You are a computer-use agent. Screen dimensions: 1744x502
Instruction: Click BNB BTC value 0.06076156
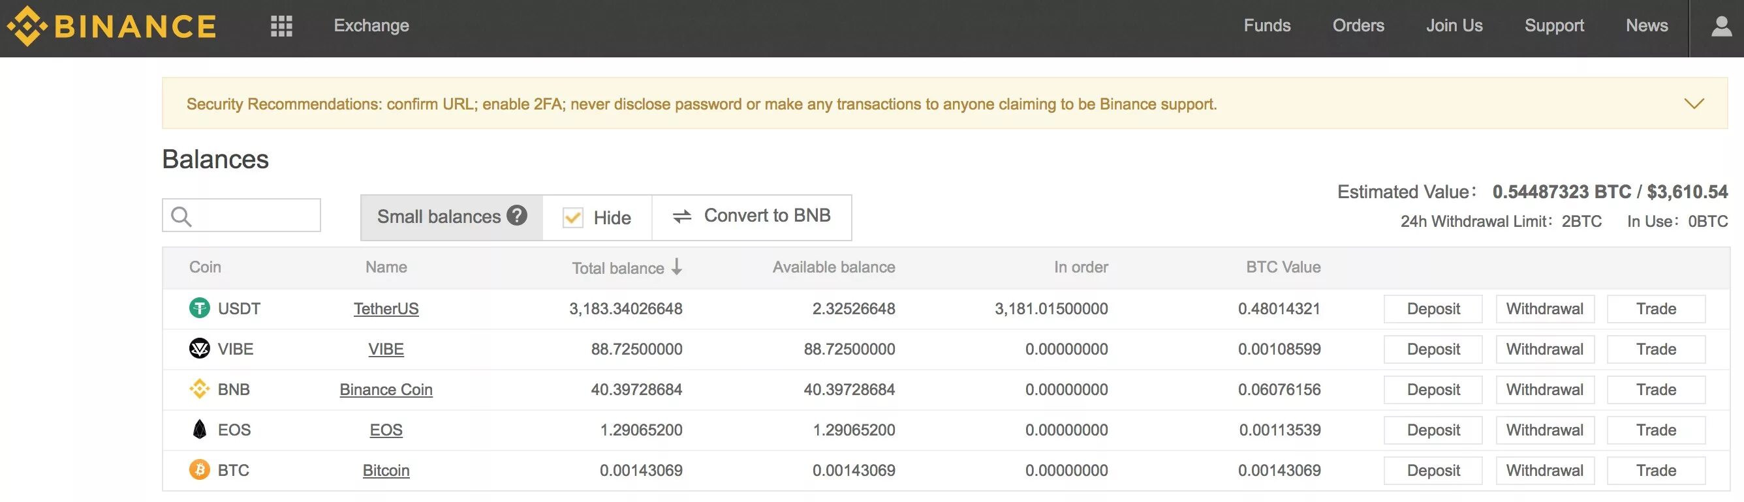1279,390
